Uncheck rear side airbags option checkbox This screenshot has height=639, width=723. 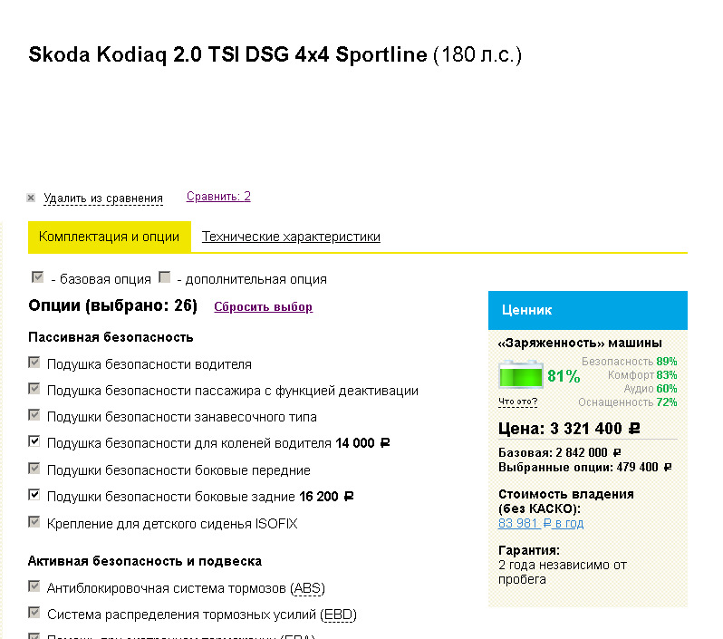coord(35,495)
